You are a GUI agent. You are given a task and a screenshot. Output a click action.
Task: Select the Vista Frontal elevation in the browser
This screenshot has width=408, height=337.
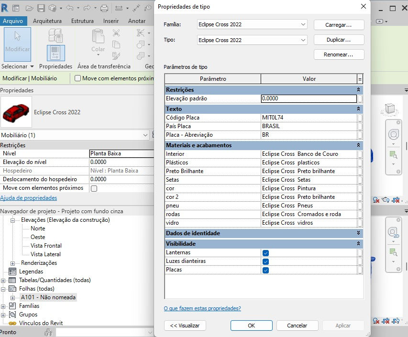click(x=46, y=246)
